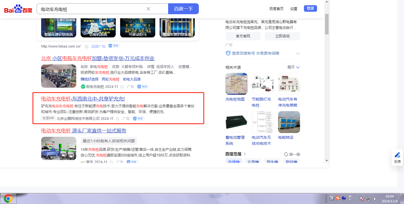This screenshot has width=404, height=204.
Task: Select the 财经榜 tab
Action: pos(292,161)
